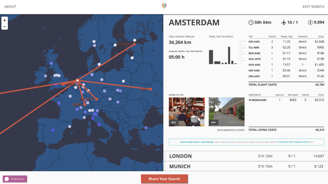Click Learn More About Amsterdam link
The image size is (328, 184).
(x=196, y=142)
